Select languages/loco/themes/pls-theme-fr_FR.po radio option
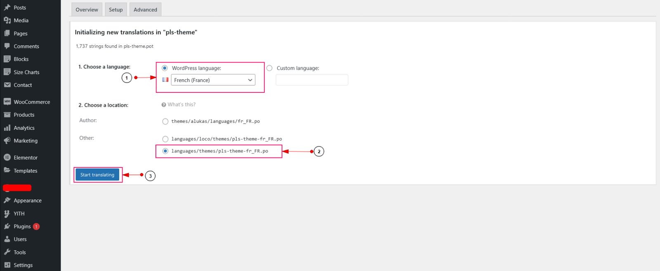The height and width of the screenshot is (271, 660). click(x=165, y=139)
